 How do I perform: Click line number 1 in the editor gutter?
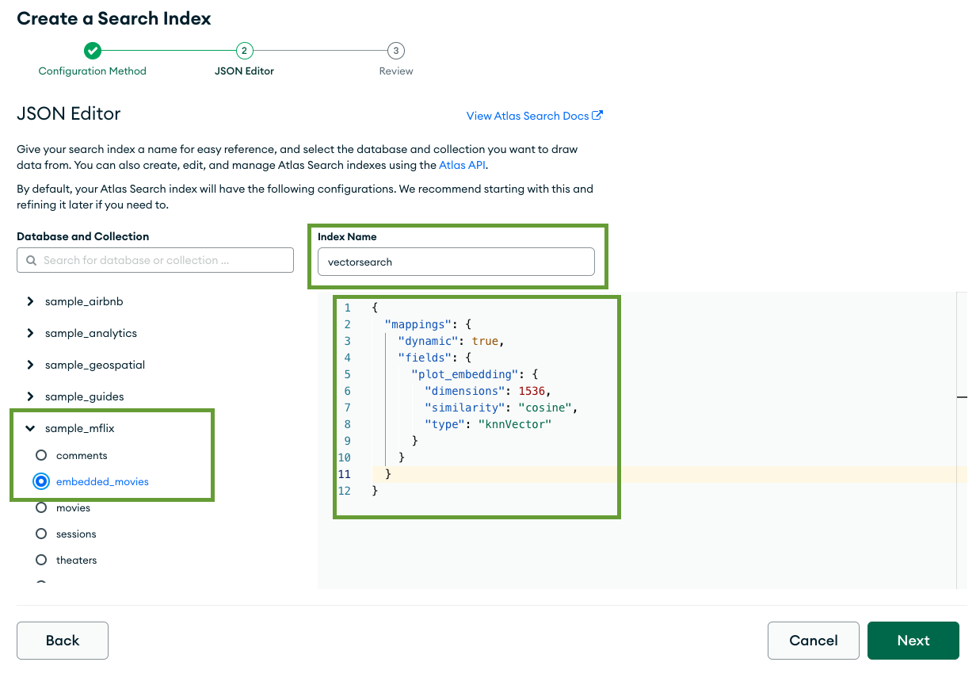[347, 308]
